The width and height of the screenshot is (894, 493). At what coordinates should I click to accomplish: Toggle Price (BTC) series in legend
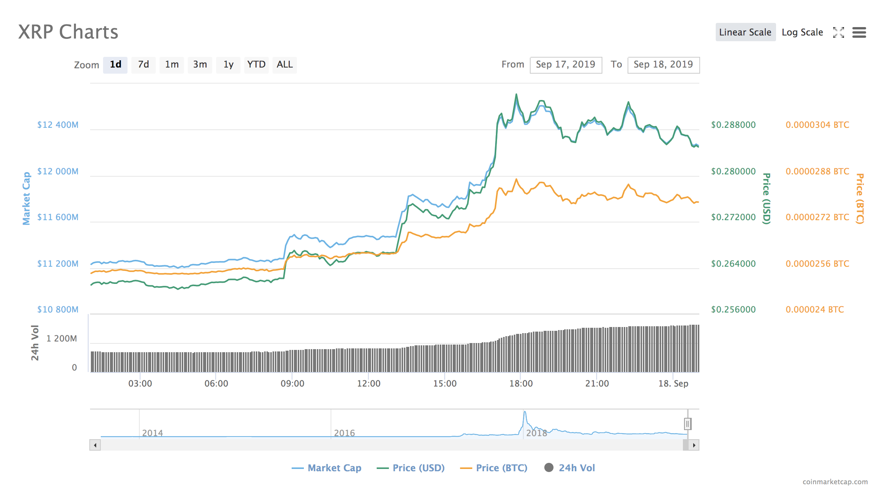494,468
